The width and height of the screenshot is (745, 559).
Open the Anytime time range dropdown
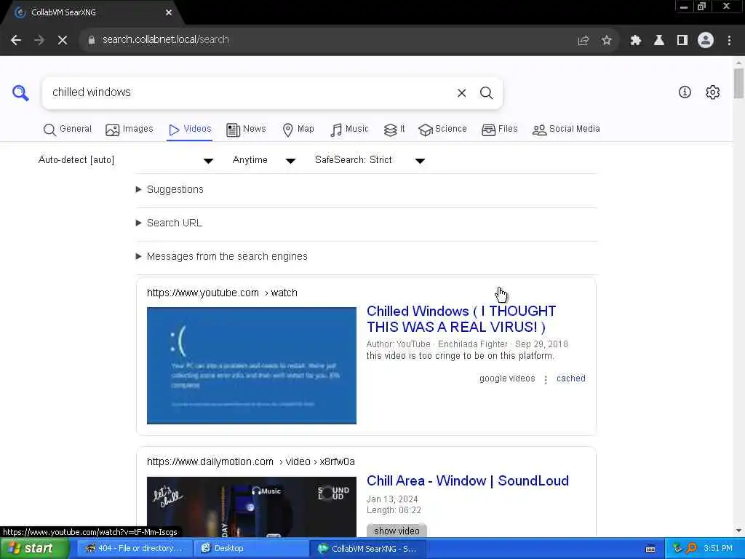coord(264,160)
